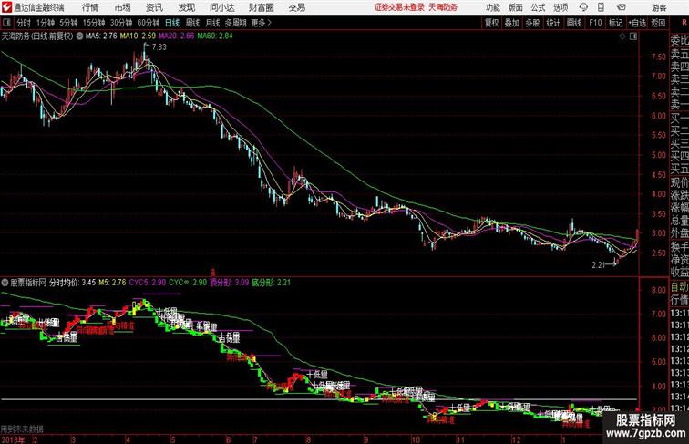Open the 交易 menu

[x=296, y=7]
